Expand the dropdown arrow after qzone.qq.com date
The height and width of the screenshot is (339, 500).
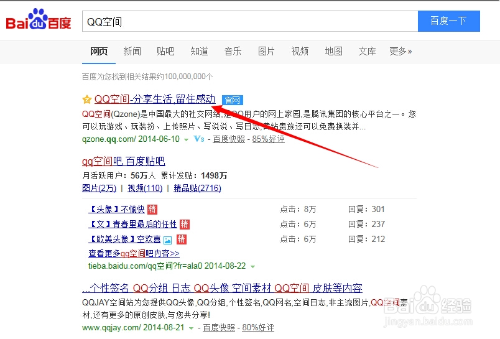coord(186,140)
